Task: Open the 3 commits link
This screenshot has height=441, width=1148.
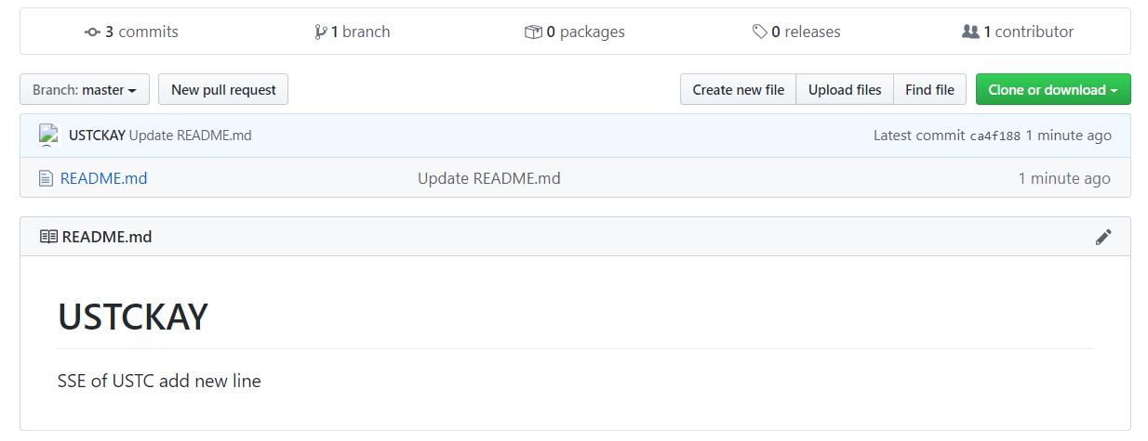Action: (140, 32)
